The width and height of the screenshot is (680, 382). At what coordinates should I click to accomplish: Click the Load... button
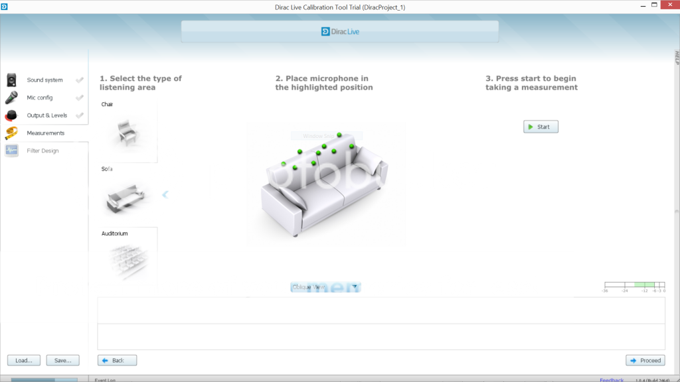tap(24, 360)
